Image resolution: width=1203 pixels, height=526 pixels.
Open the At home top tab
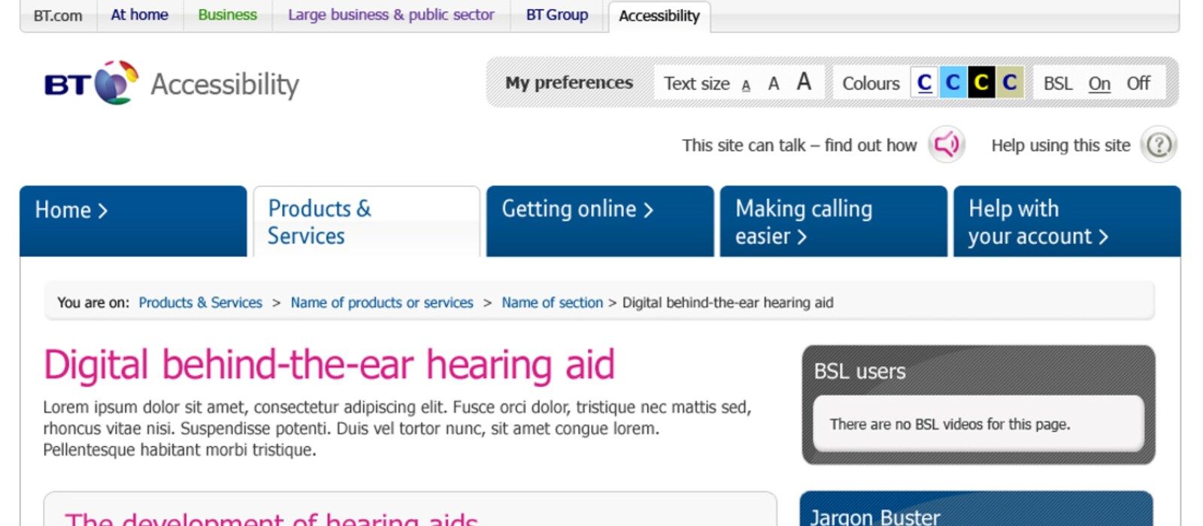(140, 15)
